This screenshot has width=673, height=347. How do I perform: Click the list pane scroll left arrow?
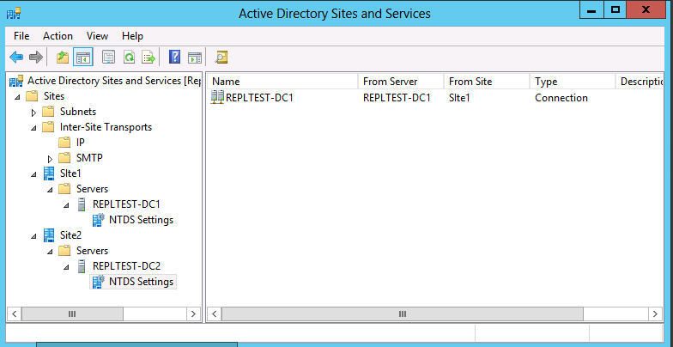click(x=215, y=314)
